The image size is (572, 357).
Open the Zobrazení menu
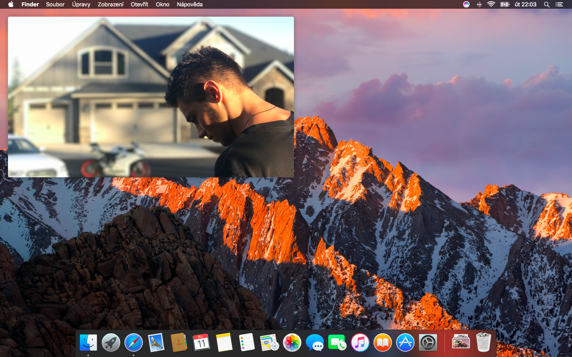110,4
